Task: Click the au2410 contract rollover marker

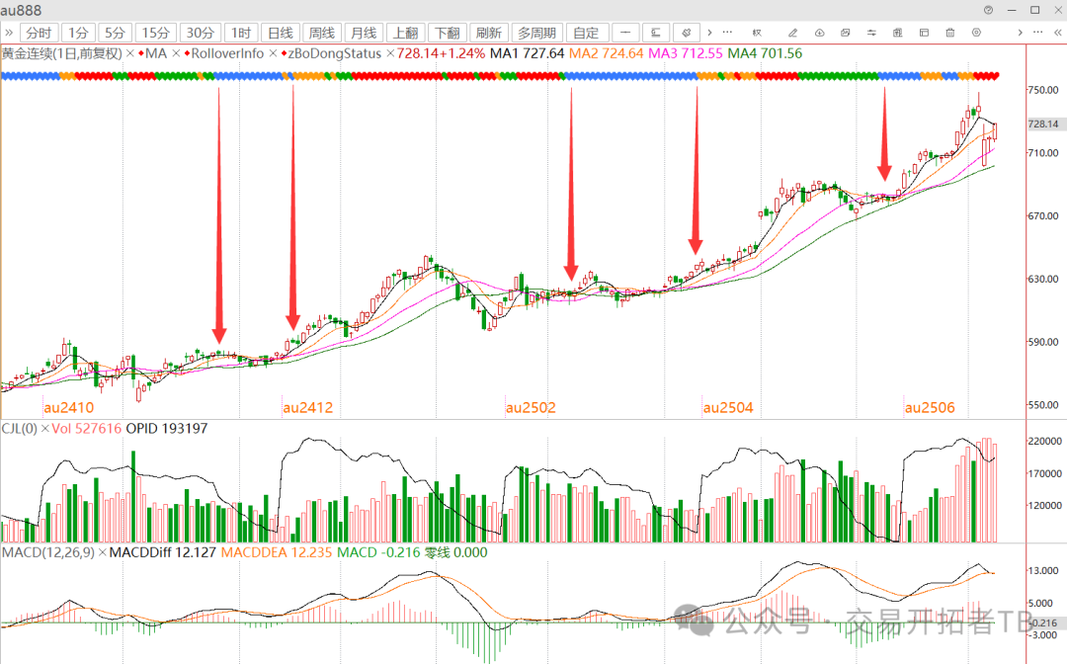Action: coord(69,407)
